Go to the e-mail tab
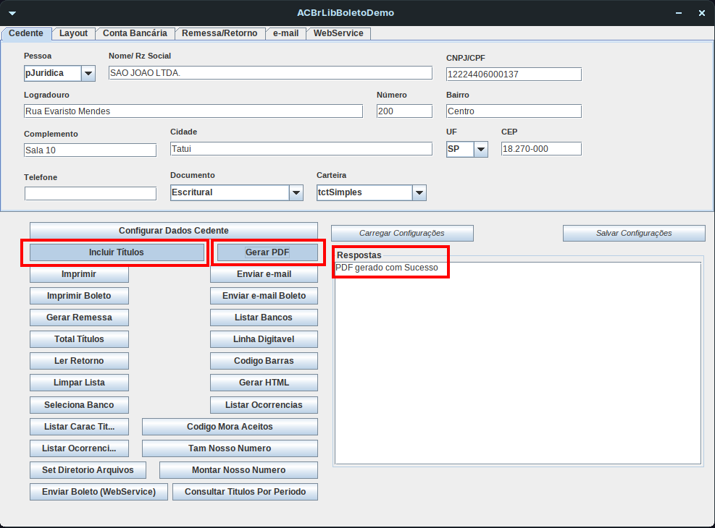This screenshot has height=528, width=715. click(286, 33)
